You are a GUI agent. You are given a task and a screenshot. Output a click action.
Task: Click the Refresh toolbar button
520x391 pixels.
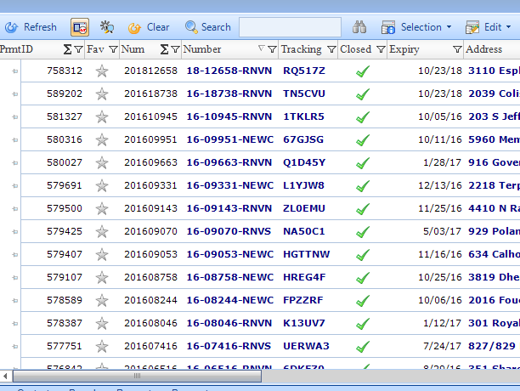pos(31,27)
